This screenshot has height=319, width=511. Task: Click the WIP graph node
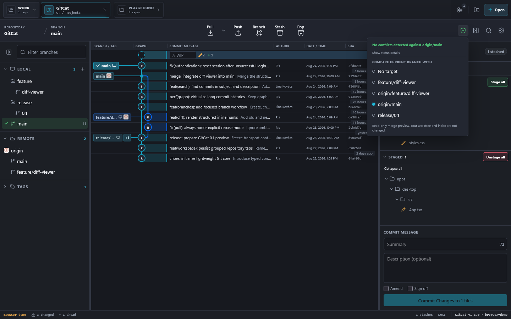(x=142, y=55)
